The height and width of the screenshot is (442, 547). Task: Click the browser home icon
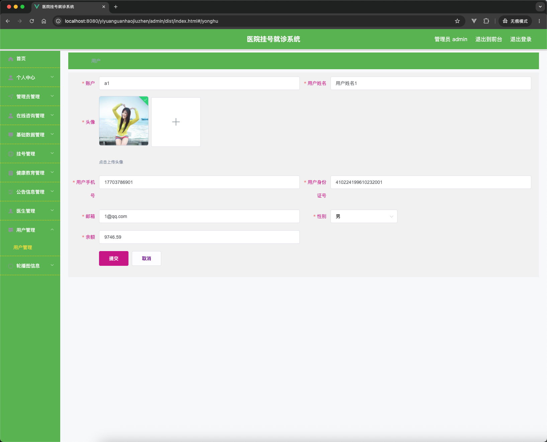(44, 21)
